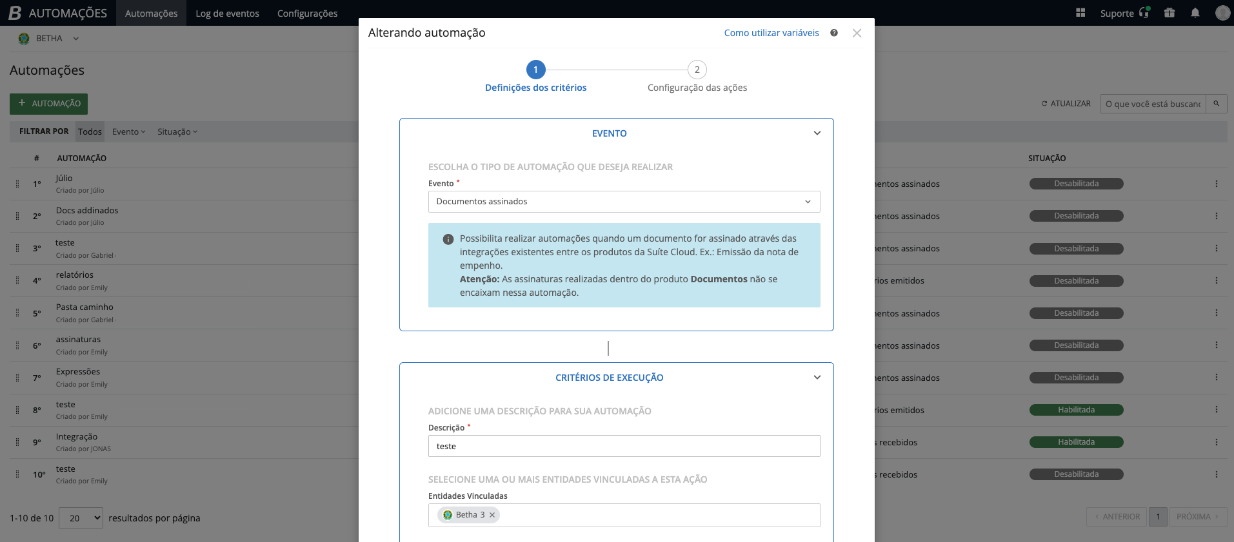Click the drag handle of automation 3º
Image resolution: width=1234 pixels, height=542 pixels.
click(17, 249)
